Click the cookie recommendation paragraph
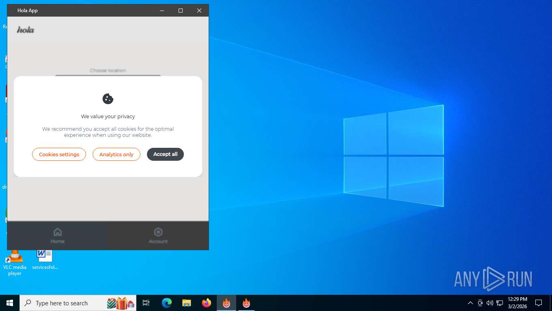 click(108, 132)
